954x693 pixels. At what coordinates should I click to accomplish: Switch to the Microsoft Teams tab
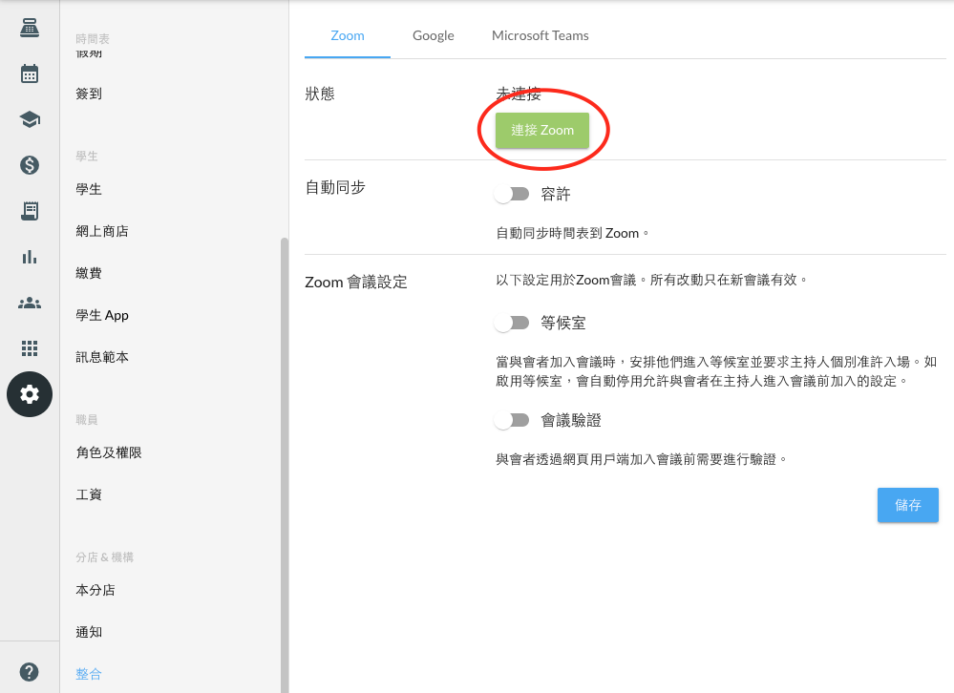(541, 35)
